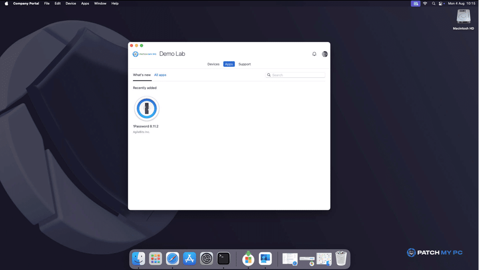
Task: Open the All apps link
Action: point(160,75)
